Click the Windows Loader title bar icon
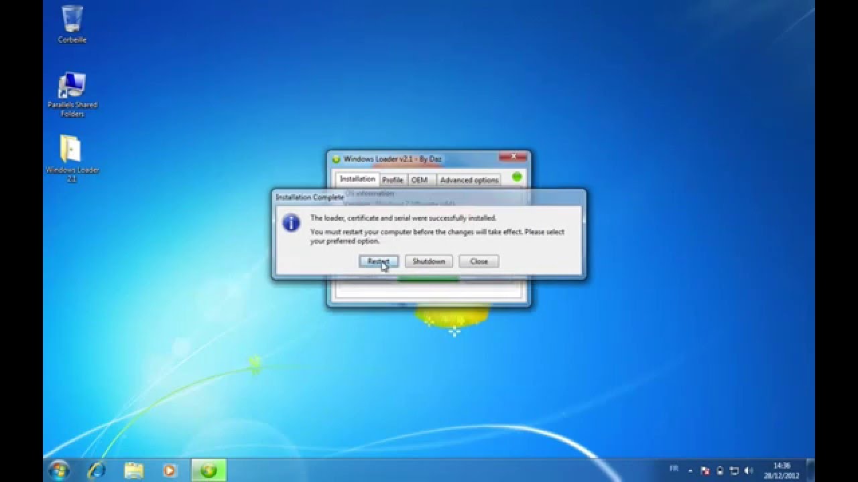The width and height of the screenshot is (858, 482). tap(336, 159)
